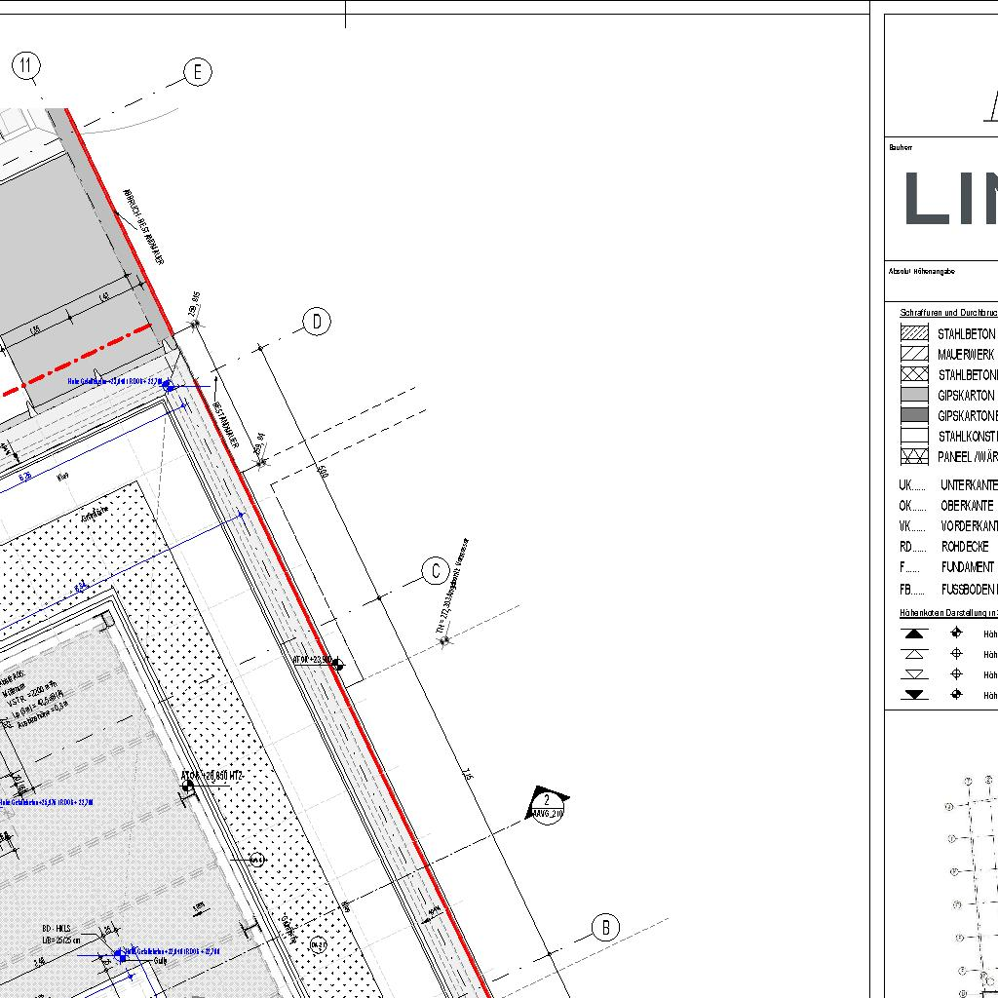
Task: Select the FUNDAMENT legend entry
Action: pyautogui.click(x=967, y=566)
